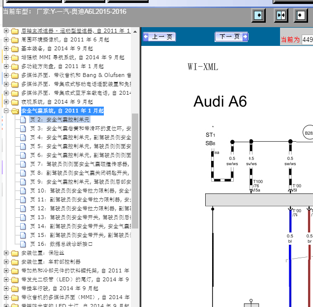This screenshot has width=313, height=307.
Task: Go to next page with 下一页
Action: [x=231, y=37]
